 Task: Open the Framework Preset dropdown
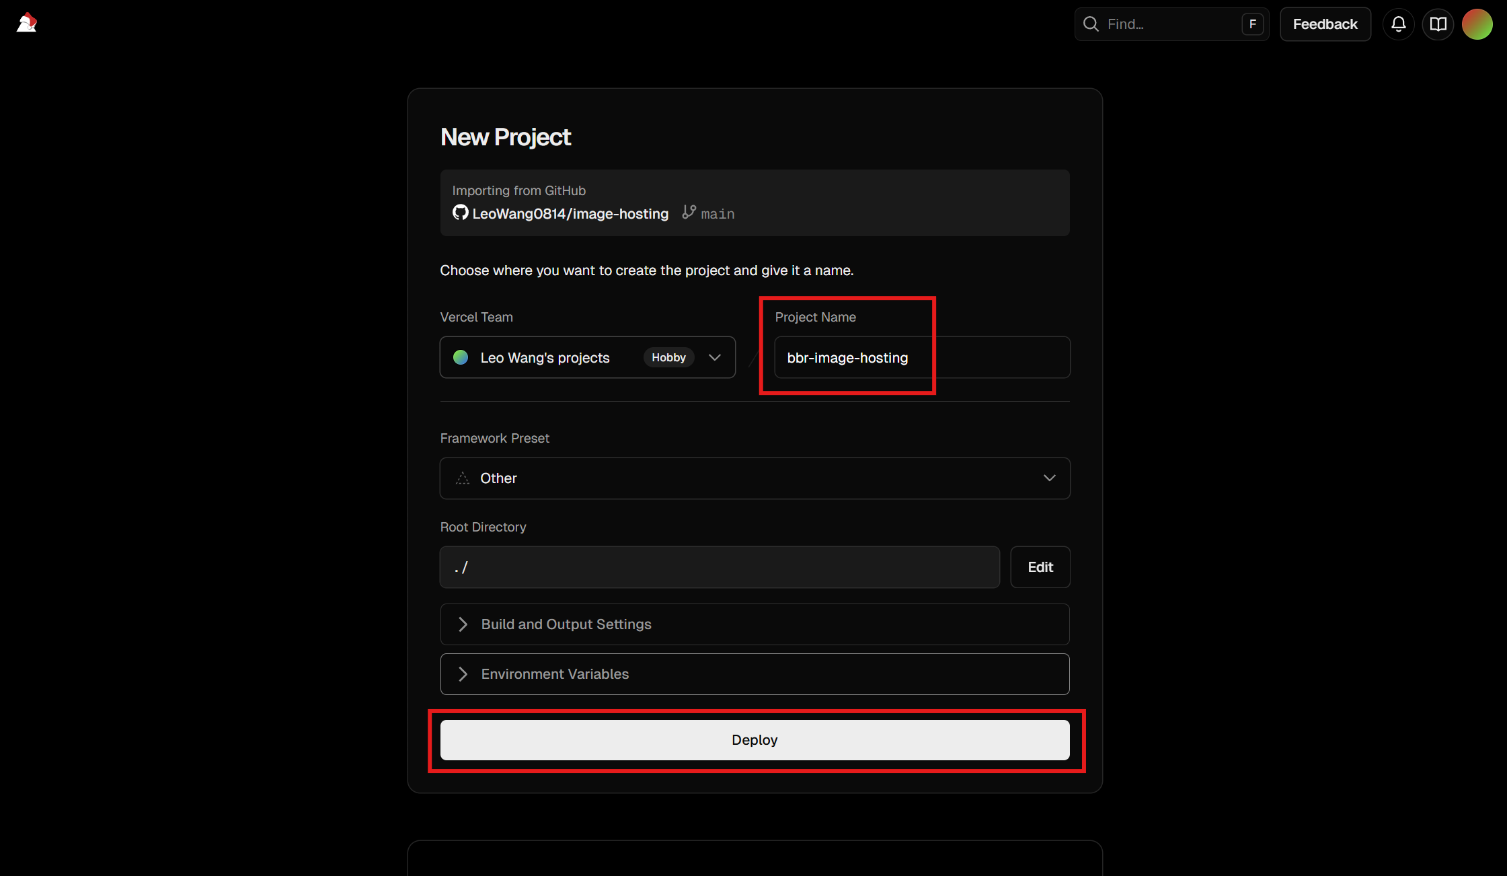(x=755, y=478)
